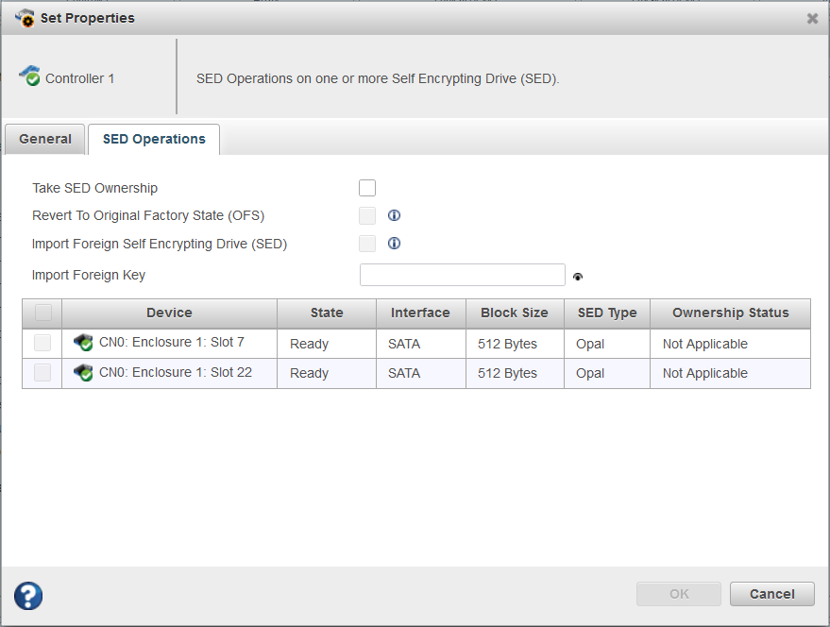
Task: Reveal the foreign key with the eye icon
Action: click(577, 276)
